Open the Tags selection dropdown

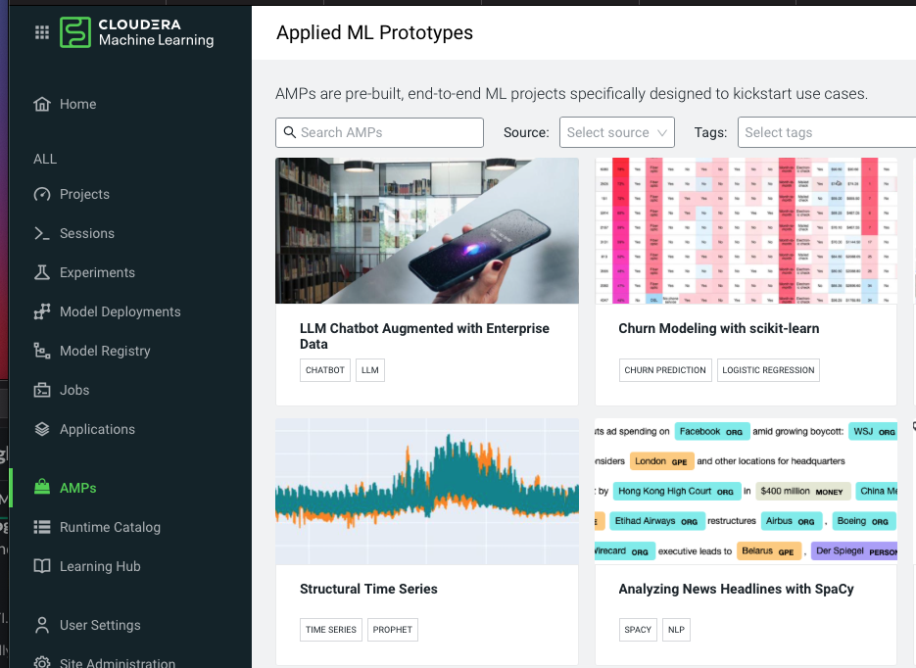pyautogui.click(x=826, y=132)
